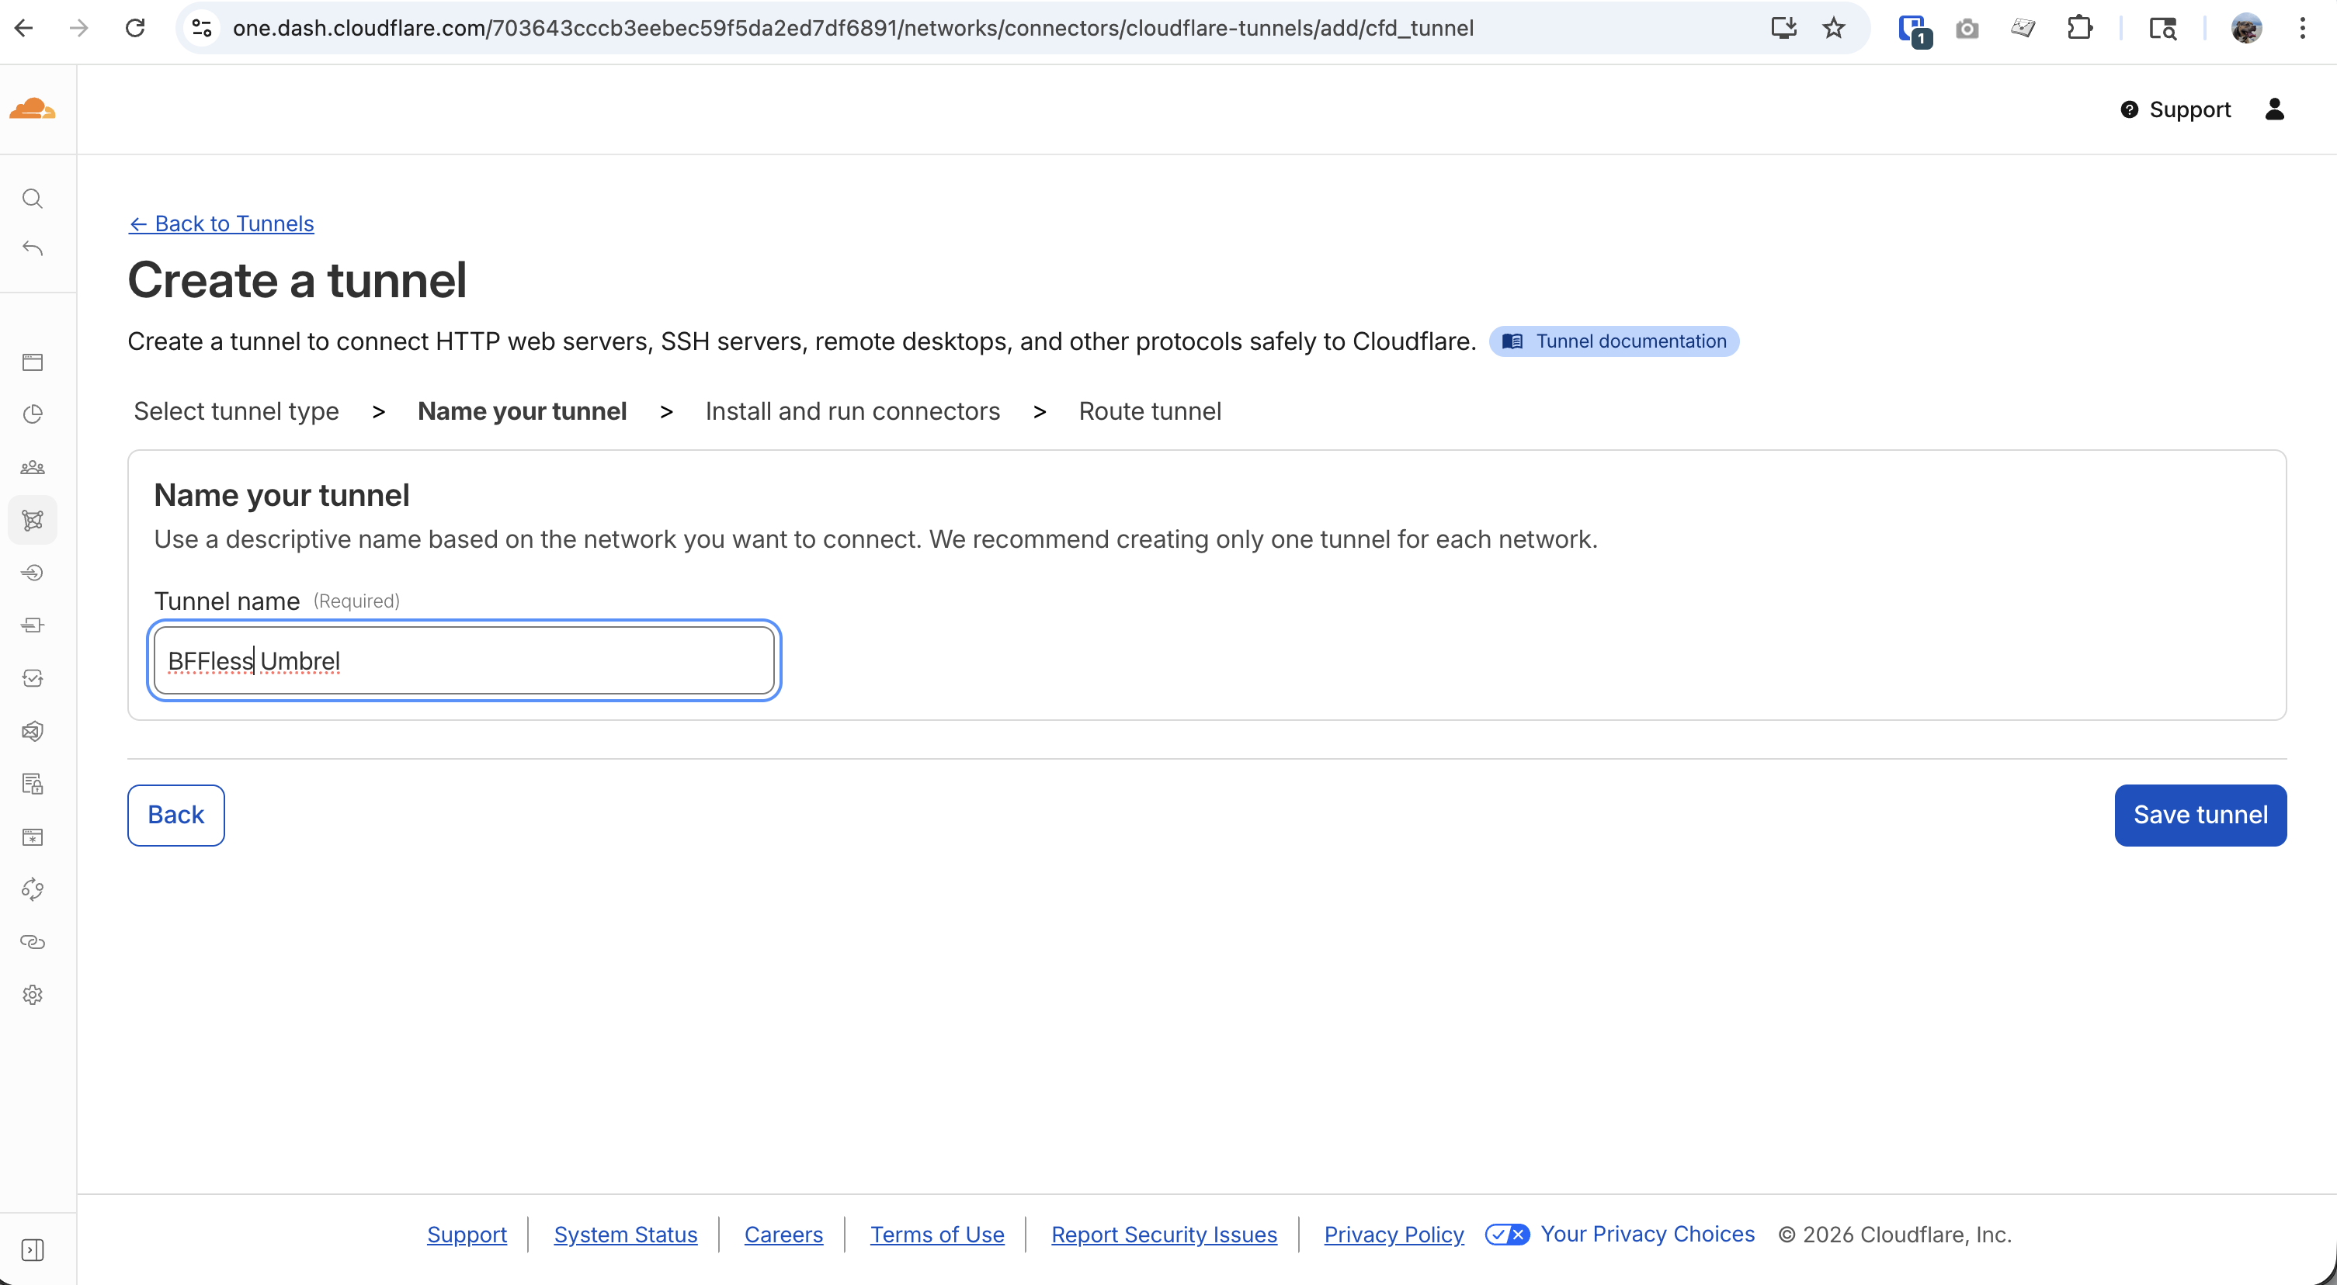
Task: Expand the collapsed sidebar panel icon
Action: 33,1249
